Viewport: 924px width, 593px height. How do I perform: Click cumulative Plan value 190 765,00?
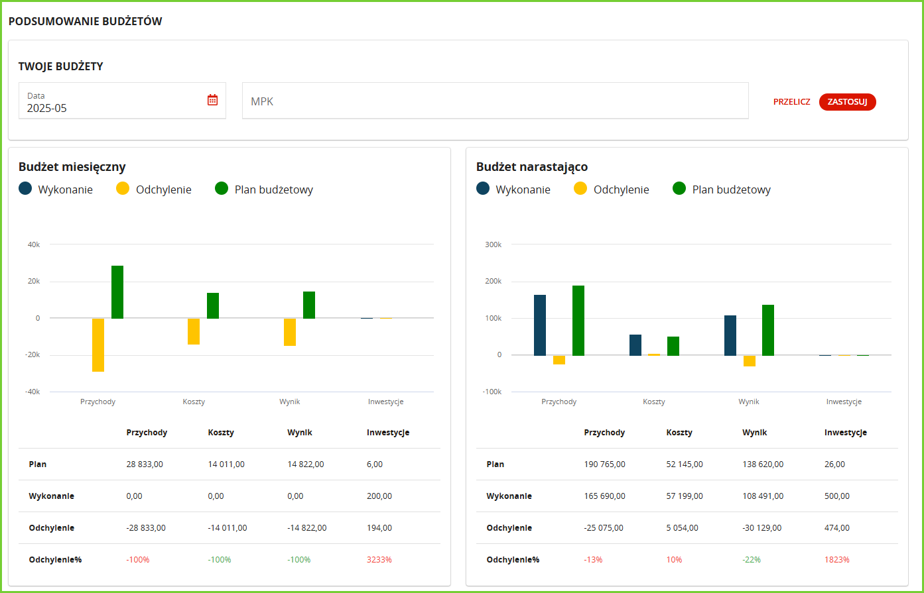[605, 464]
